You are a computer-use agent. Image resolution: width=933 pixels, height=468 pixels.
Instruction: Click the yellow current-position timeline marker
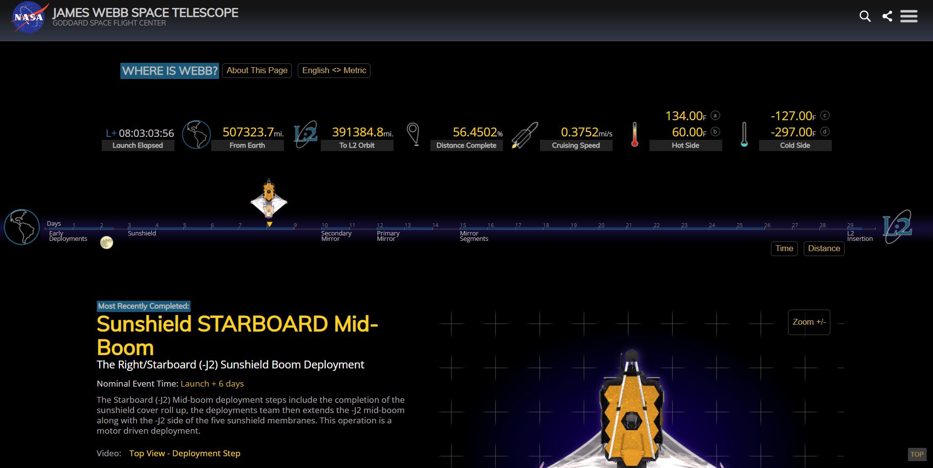(x=269, y=224)
